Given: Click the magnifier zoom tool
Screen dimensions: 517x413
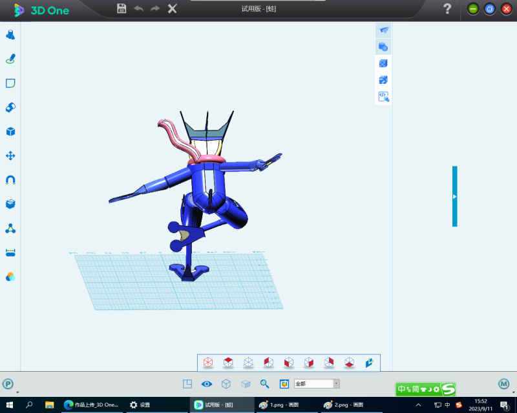Looking at the screenshot, I should click(x=264, y=384).
